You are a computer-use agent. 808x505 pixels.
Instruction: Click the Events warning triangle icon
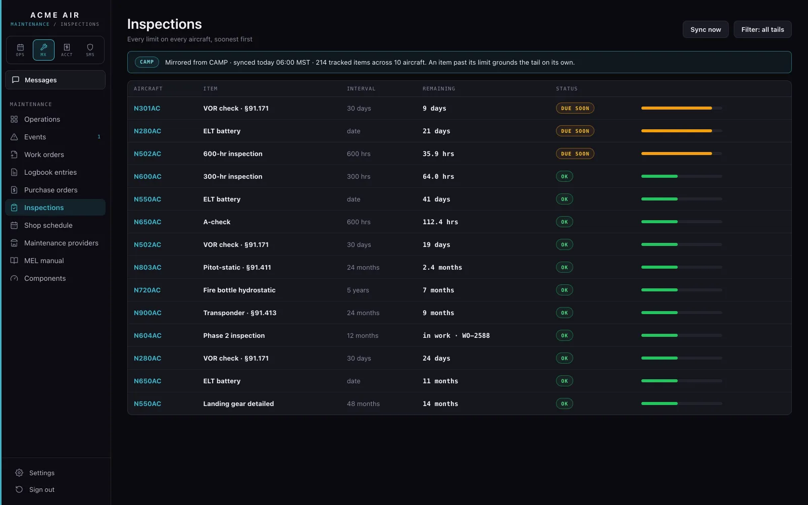pyautogui.click(x=14, y=137)
